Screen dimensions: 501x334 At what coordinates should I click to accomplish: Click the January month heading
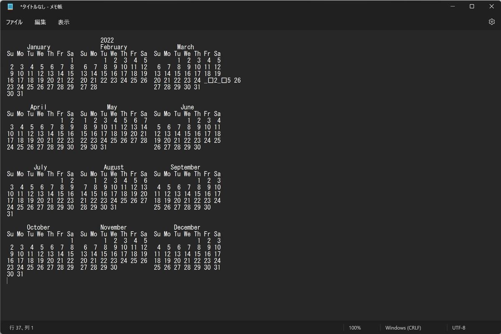38,47
